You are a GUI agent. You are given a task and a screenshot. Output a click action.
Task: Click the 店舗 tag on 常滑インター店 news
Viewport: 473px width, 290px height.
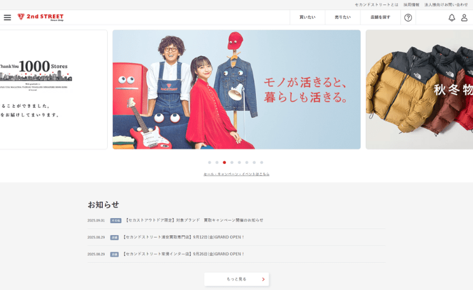coord(114,254)
